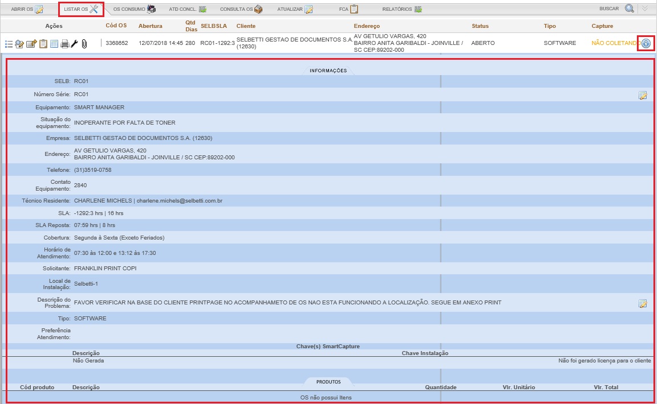Click the bulleted list action icon
Image resolution: width=658 pixels, height=404 pixels.
coord(9,44)
